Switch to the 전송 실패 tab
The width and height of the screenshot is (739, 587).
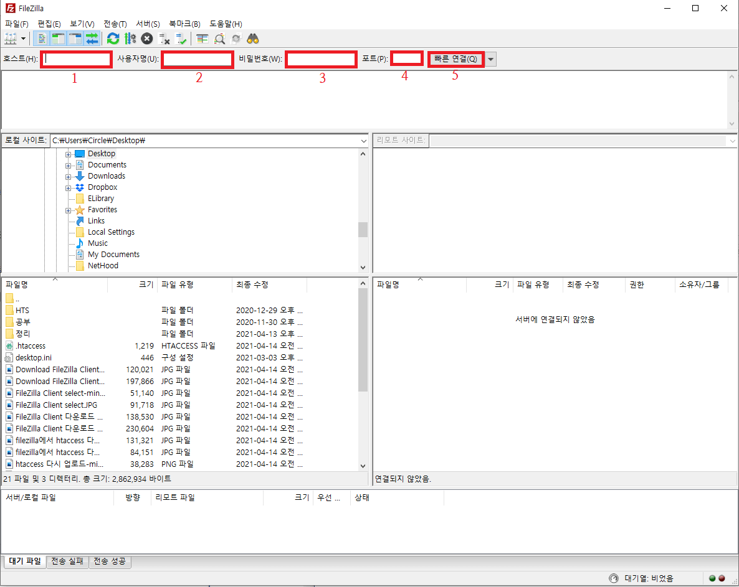pyautogui.click(x=67, y=561)
